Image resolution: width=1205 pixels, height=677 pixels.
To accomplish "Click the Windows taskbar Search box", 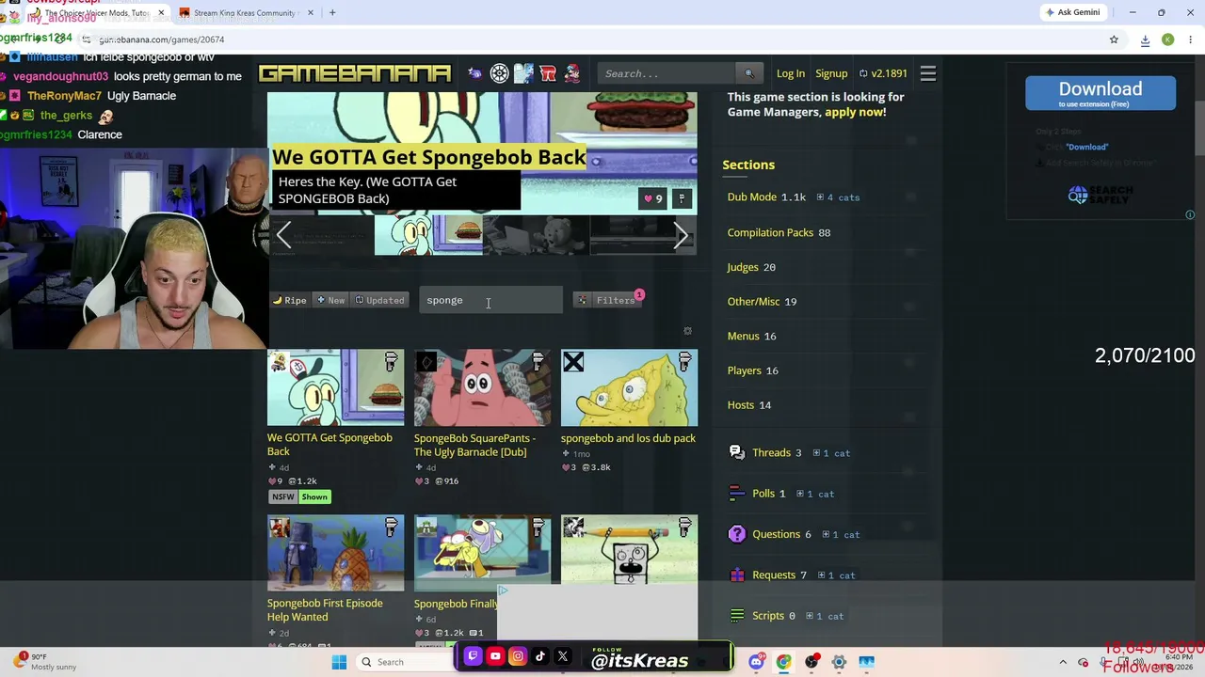I will [x=403, y=662].
